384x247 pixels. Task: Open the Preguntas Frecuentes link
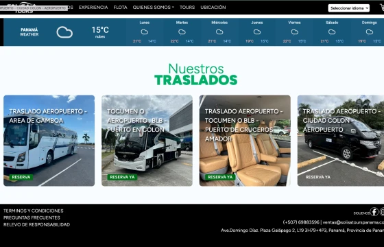[32, 217]
